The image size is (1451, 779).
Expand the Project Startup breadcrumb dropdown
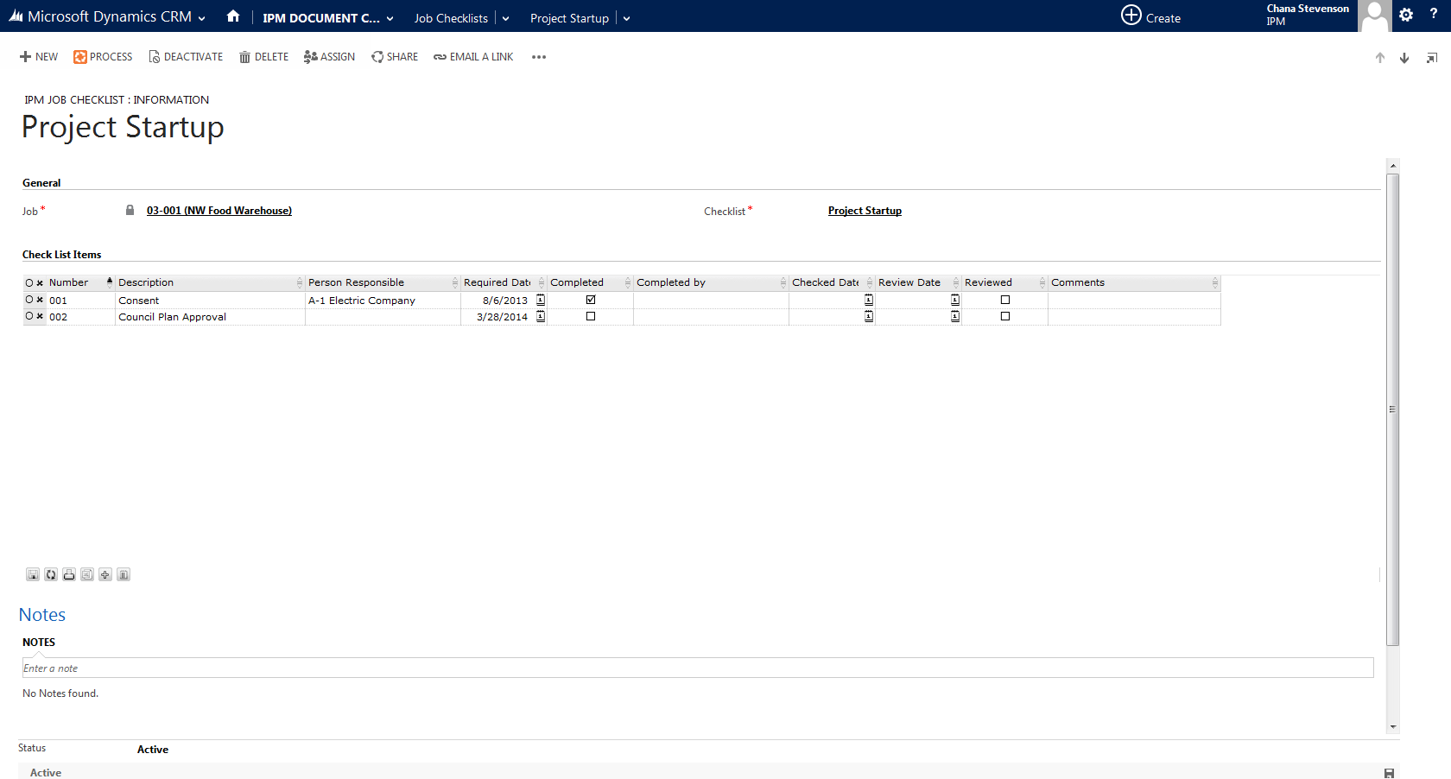coord(627,18)
